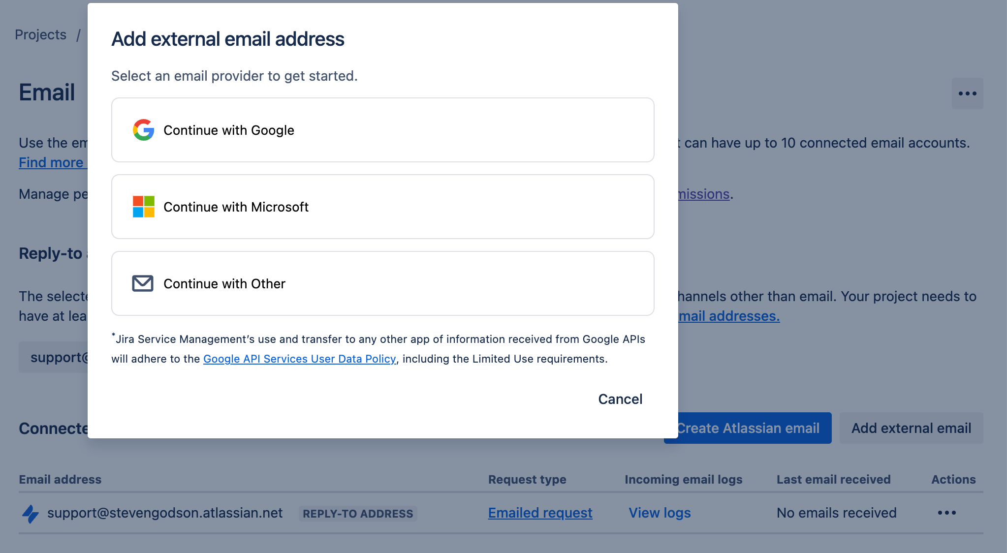Click the Email address column header
Viewport: 1007px width, 553px height.
(x=60, y=479)
